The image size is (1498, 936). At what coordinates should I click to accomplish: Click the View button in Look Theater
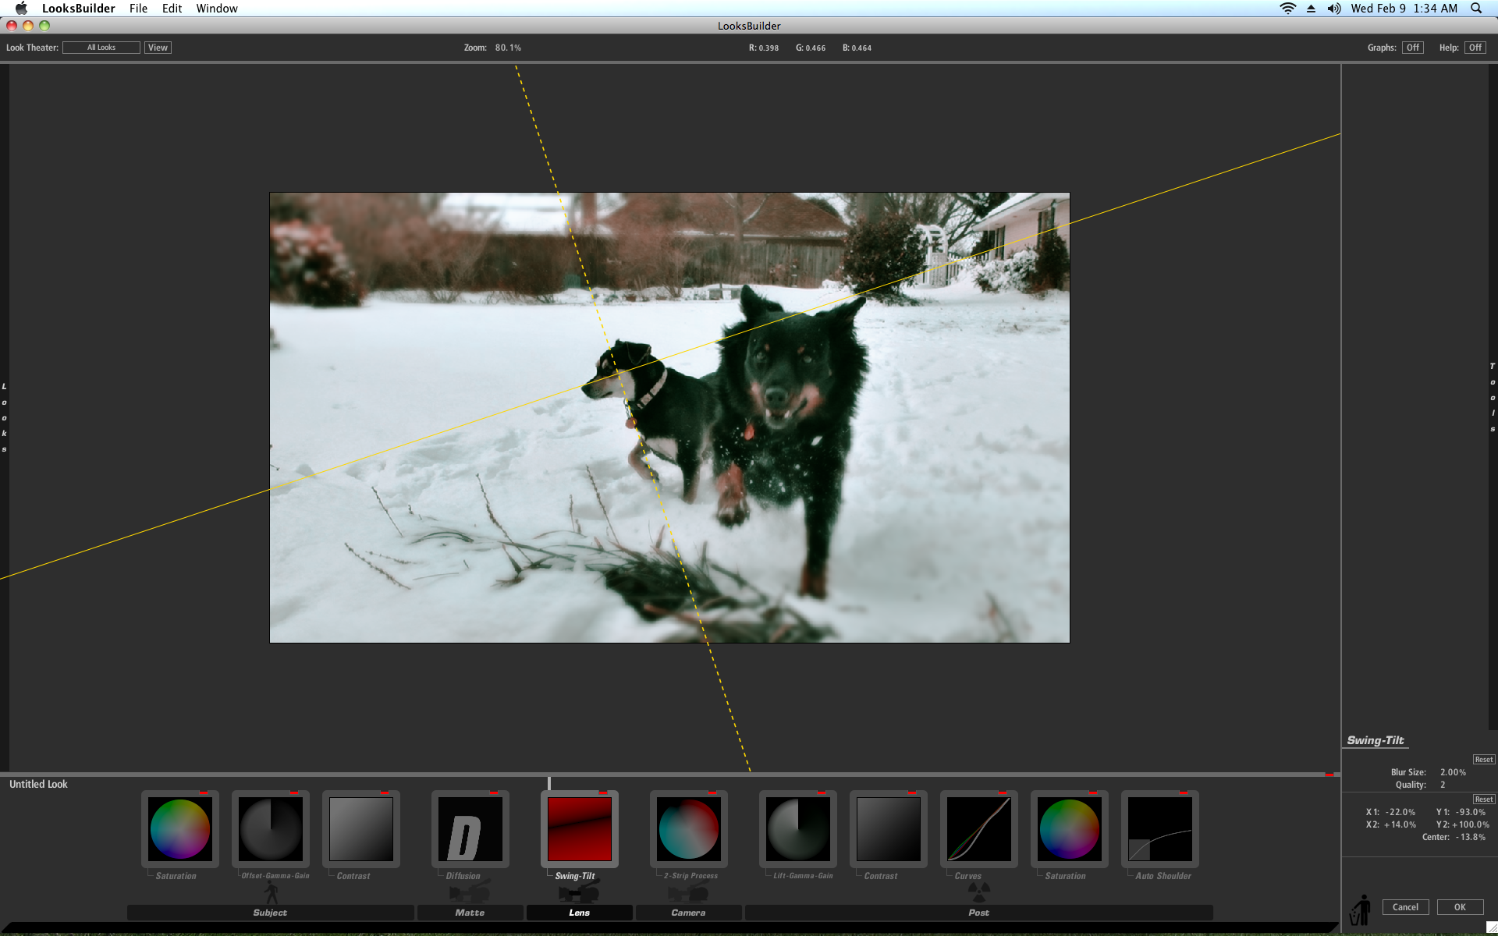click(x=158, y=48)
